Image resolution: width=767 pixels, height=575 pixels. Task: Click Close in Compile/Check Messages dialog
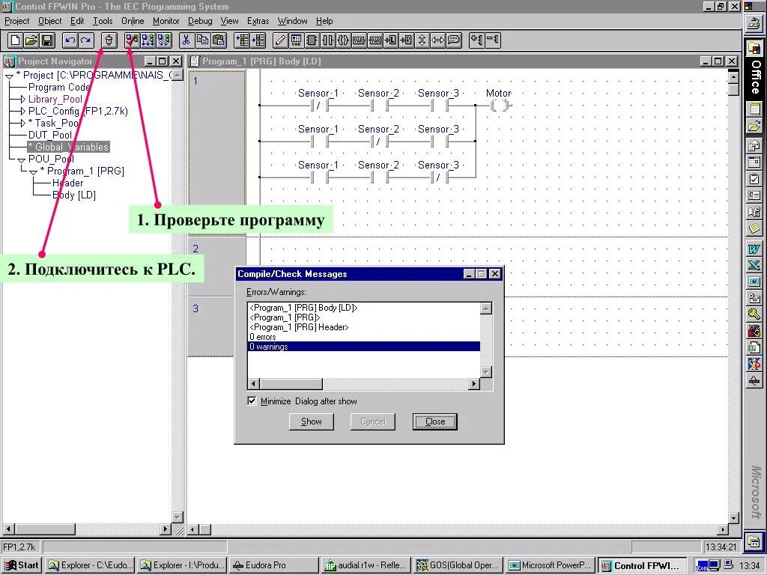[435, 422]
